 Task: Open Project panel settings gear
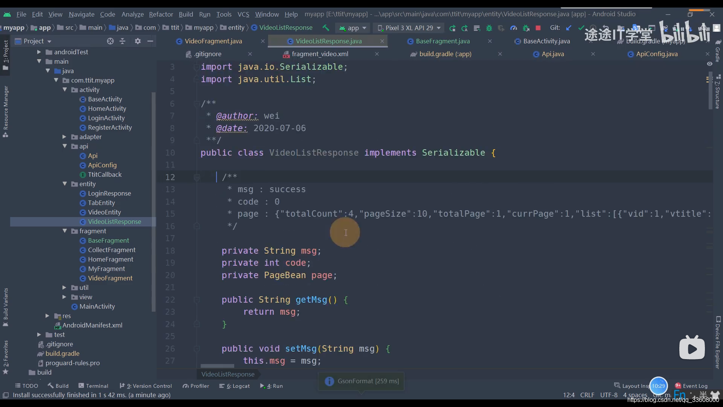coord(138,41)
